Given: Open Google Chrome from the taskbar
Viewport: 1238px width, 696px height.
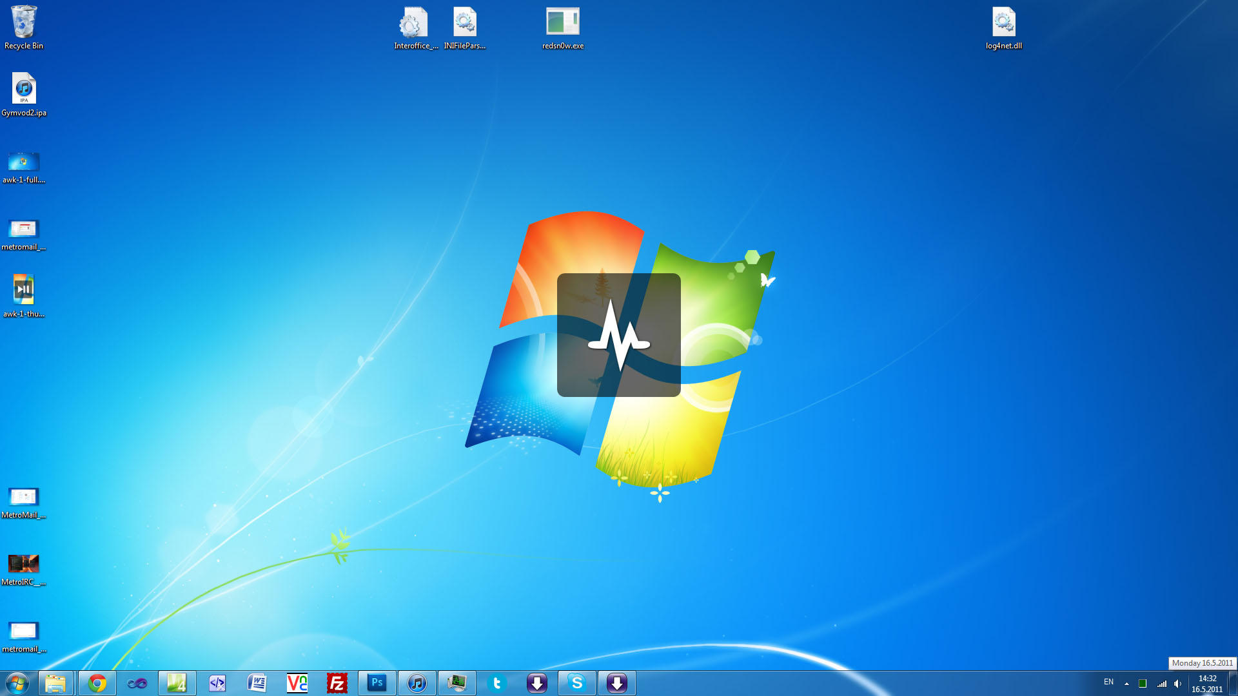Looking at the screenshot, I should coord(97,683).
